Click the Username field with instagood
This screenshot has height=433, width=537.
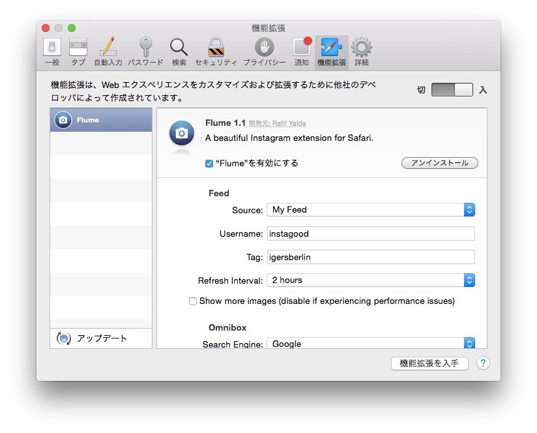(x=371, y=233)
